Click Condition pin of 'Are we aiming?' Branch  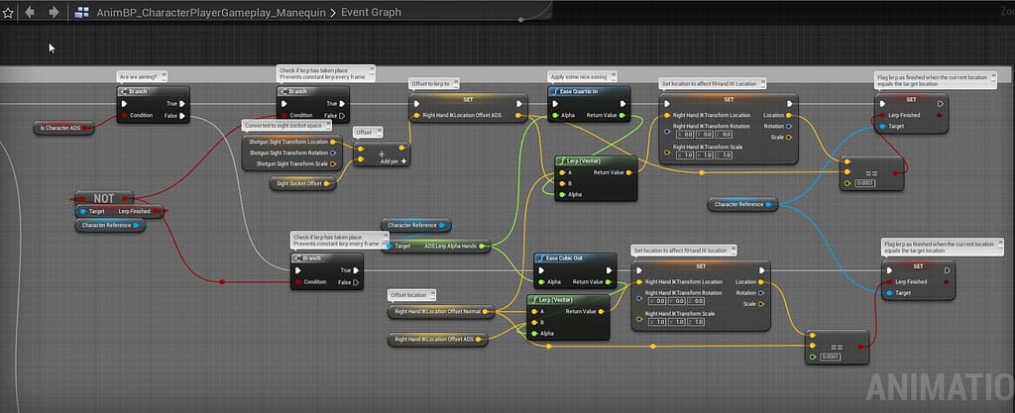[x=124, y=116]
